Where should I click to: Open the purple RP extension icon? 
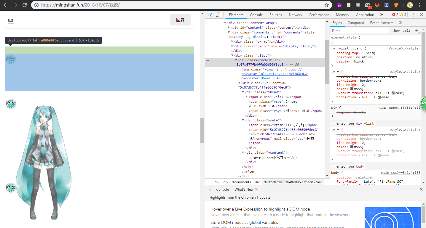[340, 5]
